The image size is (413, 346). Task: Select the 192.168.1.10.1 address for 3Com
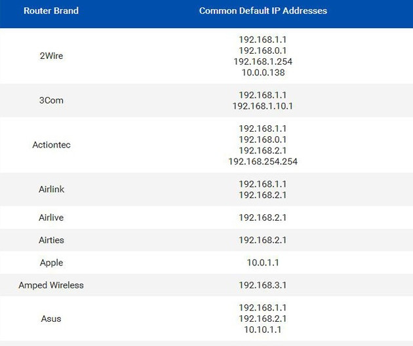pos(263,106)
